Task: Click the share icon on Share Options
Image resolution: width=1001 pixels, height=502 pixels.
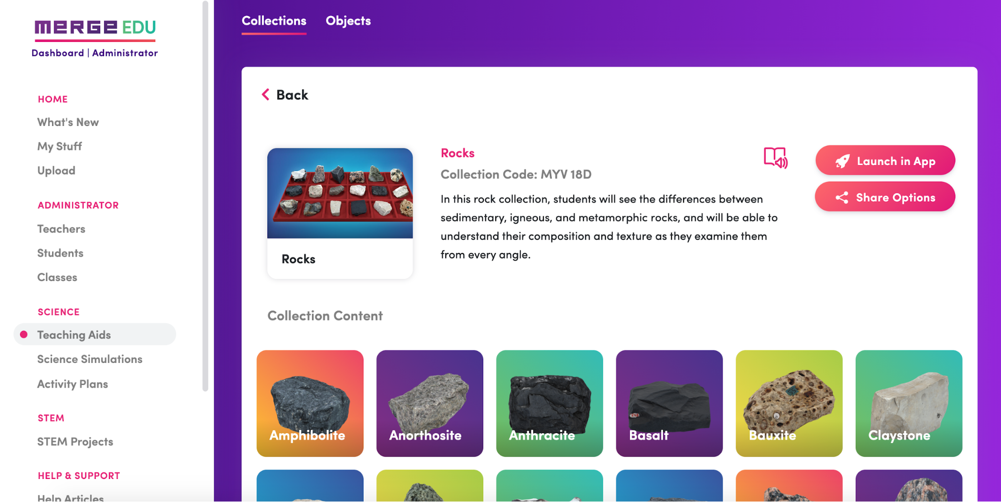Action: [x=842, y=197]
